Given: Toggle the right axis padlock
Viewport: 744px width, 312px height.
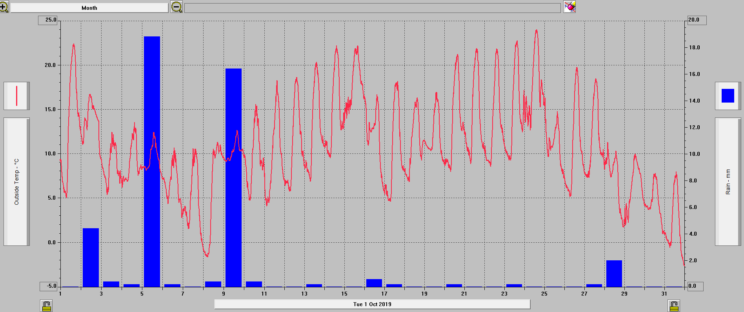Looking at the screenshot, I should [x=674, y=306].
